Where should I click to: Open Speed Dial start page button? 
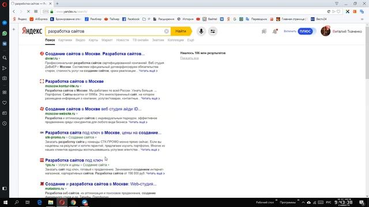click(36, 11)
